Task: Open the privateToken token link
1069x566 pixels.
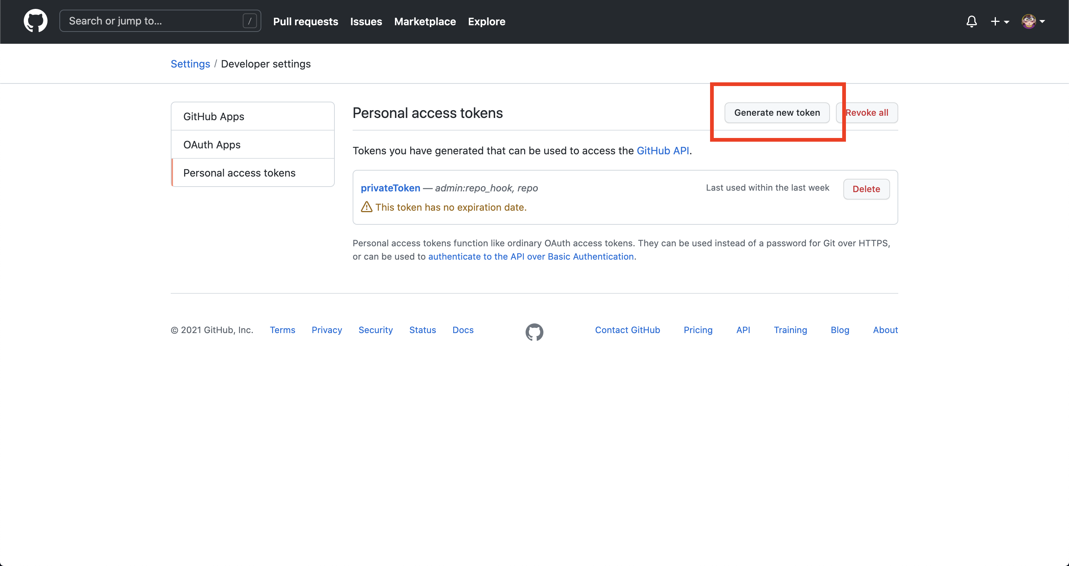Action: 390,188
